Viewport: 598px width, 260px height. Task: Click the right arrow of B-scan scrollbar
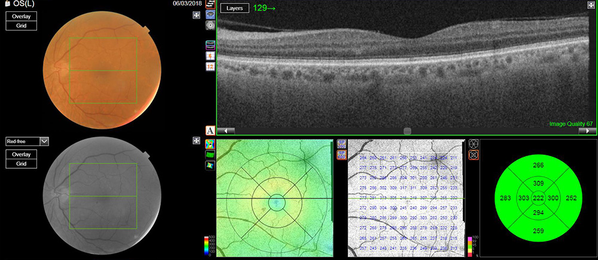coord(588,131)
